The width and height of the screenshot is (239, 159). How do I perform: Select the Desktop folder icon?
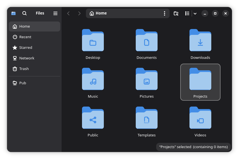(x=93, y=40)
